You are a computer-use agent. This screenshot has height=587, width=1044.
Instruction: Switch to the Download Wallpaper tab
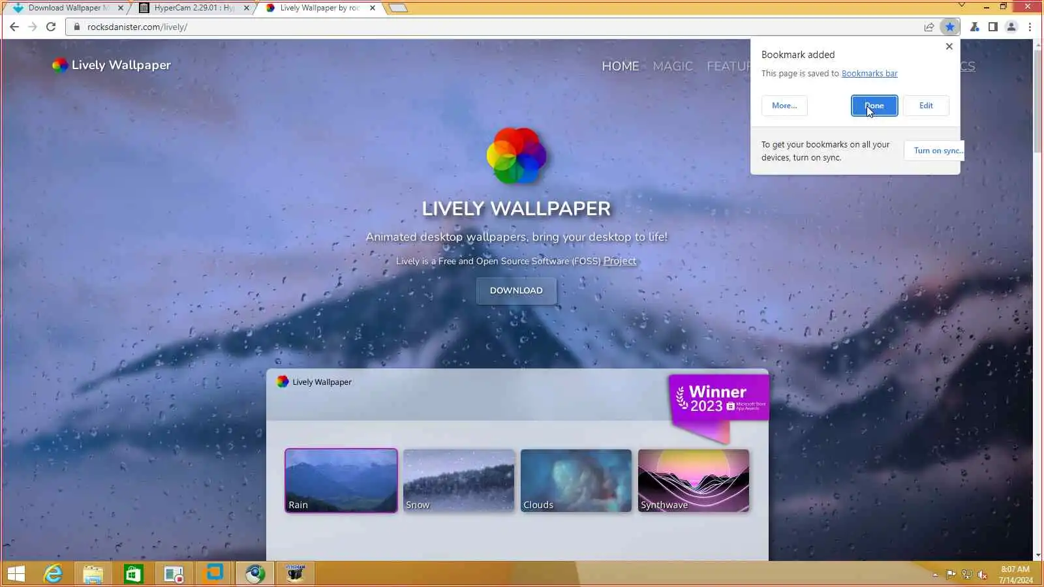tap(69, 8)
